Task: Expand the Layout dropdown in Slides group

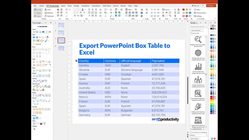Action: click(x=166, y=9)
